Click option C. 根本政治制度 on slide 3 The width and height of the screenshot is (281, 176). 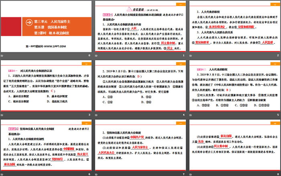pos(18,102)
